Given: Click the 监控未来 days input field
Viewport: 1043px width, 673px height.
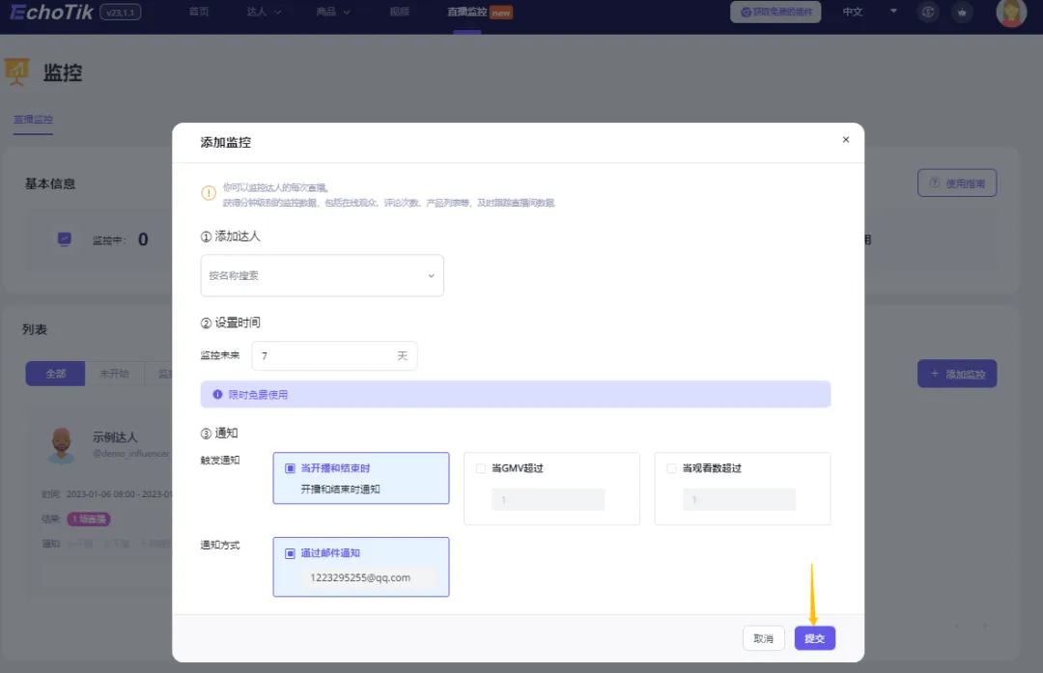Looking at the screenshot, I should coord(334,355).
